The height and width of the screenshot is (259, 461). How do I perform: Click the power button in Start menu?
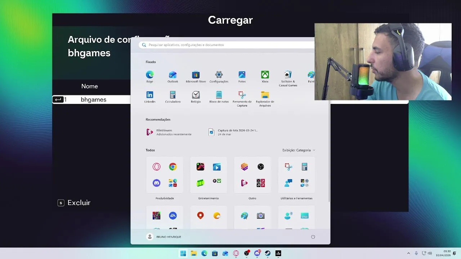click(313, 237)
